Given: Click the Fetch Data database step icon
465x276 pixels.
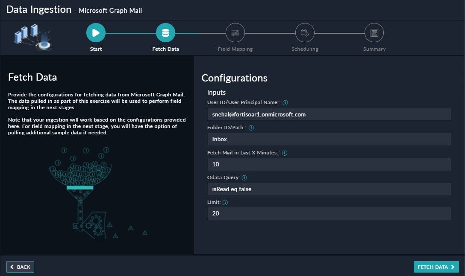Looking at the screenshot, I should pos(165,33).
